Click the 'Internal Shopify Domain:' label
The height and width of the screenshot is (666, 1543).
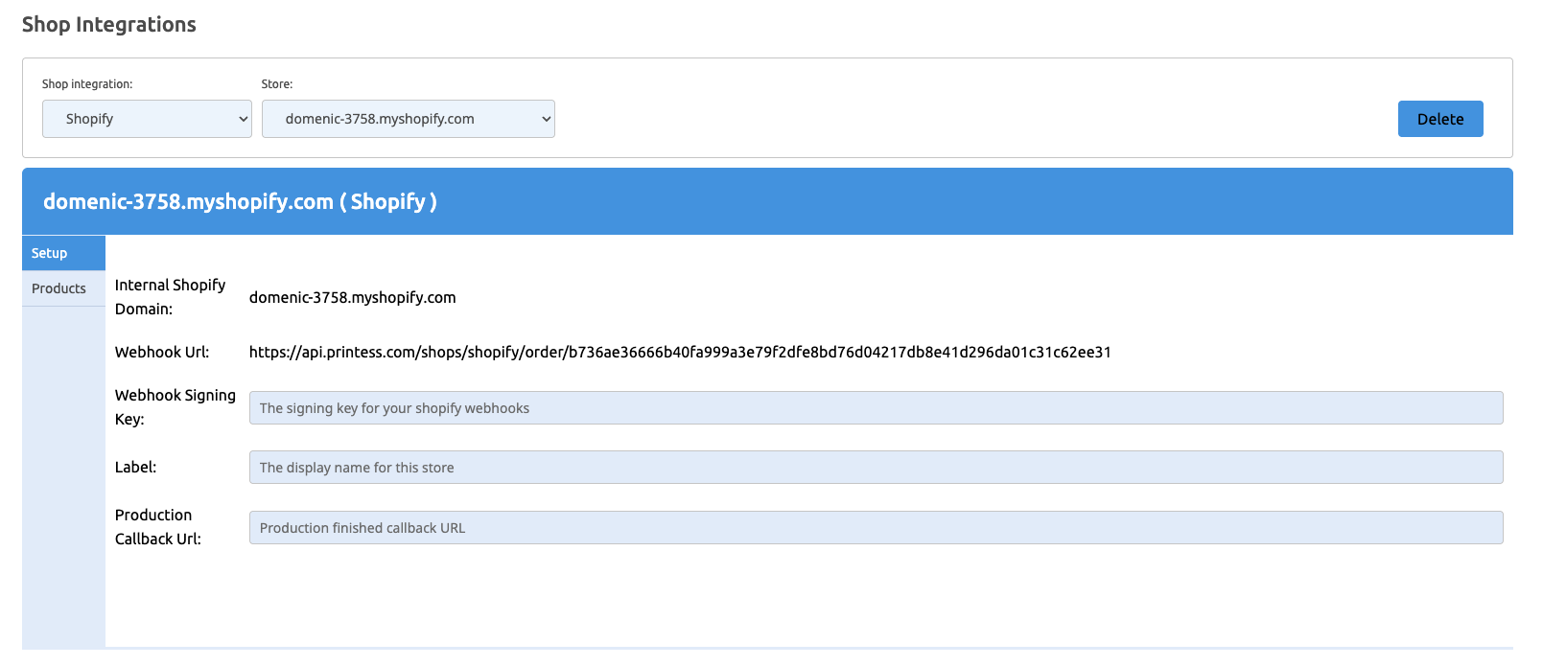(x=171, y=297)
